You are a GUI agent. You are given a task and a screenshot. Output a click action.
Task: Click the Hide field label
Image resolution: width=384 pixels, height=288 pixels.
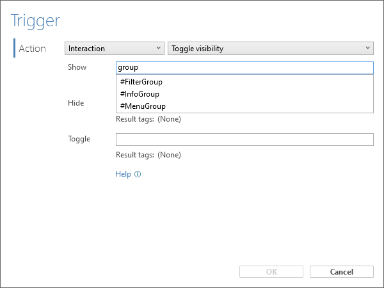coord(76,103)
